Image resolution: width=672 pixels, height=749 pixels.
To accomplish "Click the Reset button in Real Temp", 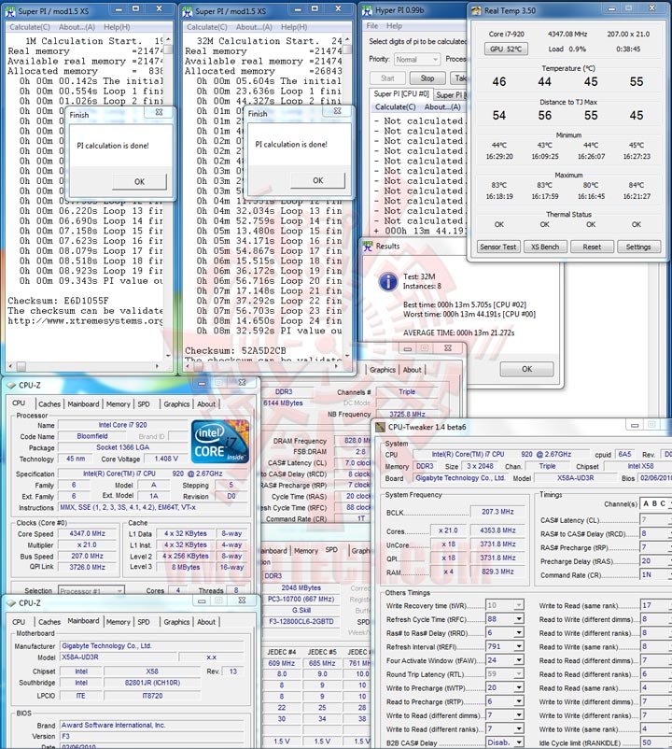I will [592, 247].
